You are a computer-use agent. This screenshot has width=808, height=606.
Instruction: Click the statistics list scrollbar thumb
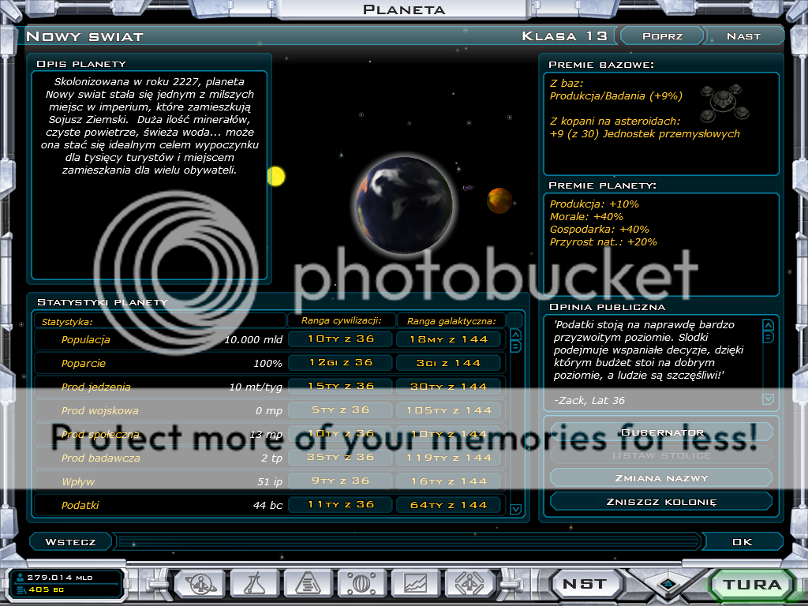pyautogui.click(x=515, y=347)
